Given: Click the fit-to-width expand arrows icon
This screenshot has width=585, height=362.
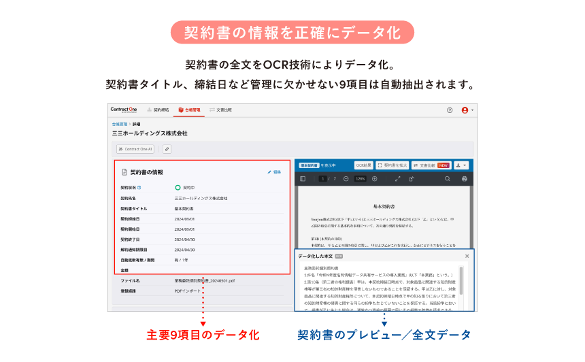Looking at the screenshot, I should point(398,179).
